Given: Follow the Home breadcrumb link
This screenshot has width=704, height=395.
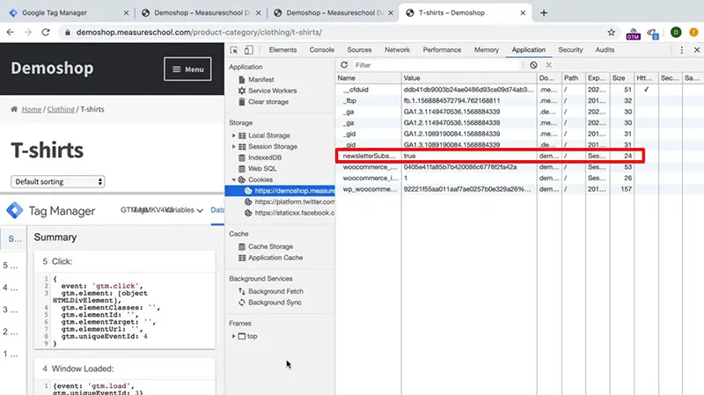Looking at the screenshot, I should 32,109.
